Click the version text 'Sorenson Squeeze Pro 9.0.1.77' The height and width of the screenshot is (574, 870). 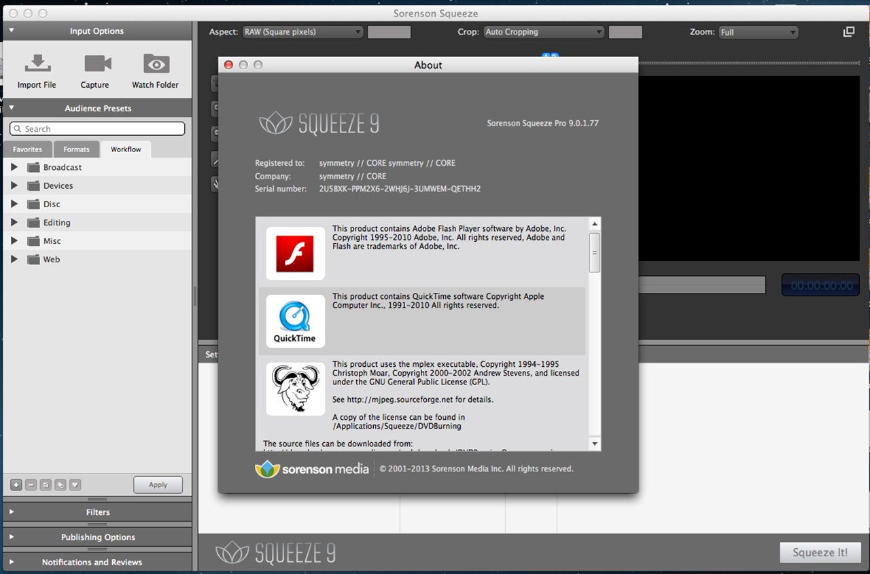pyautogui.click(x=542, y=124)
